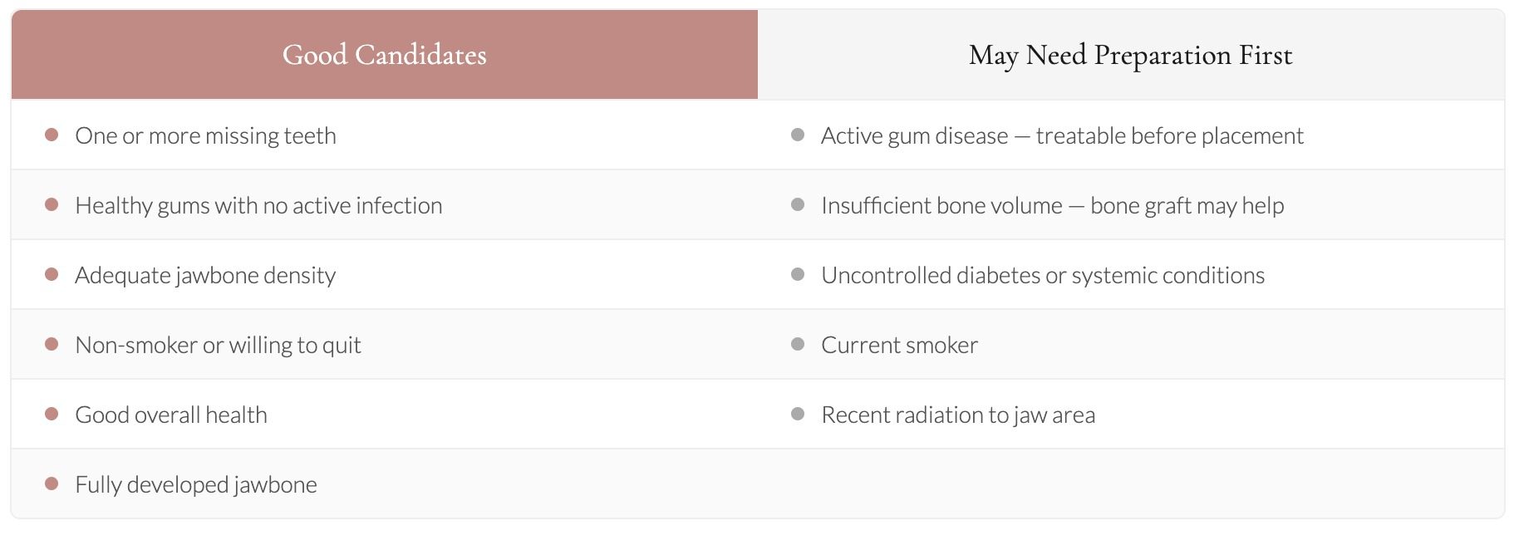Click bullet beside Healthy gums with no infection
Viewport: 1514px width, 540px height.
(x=52, y=204)
